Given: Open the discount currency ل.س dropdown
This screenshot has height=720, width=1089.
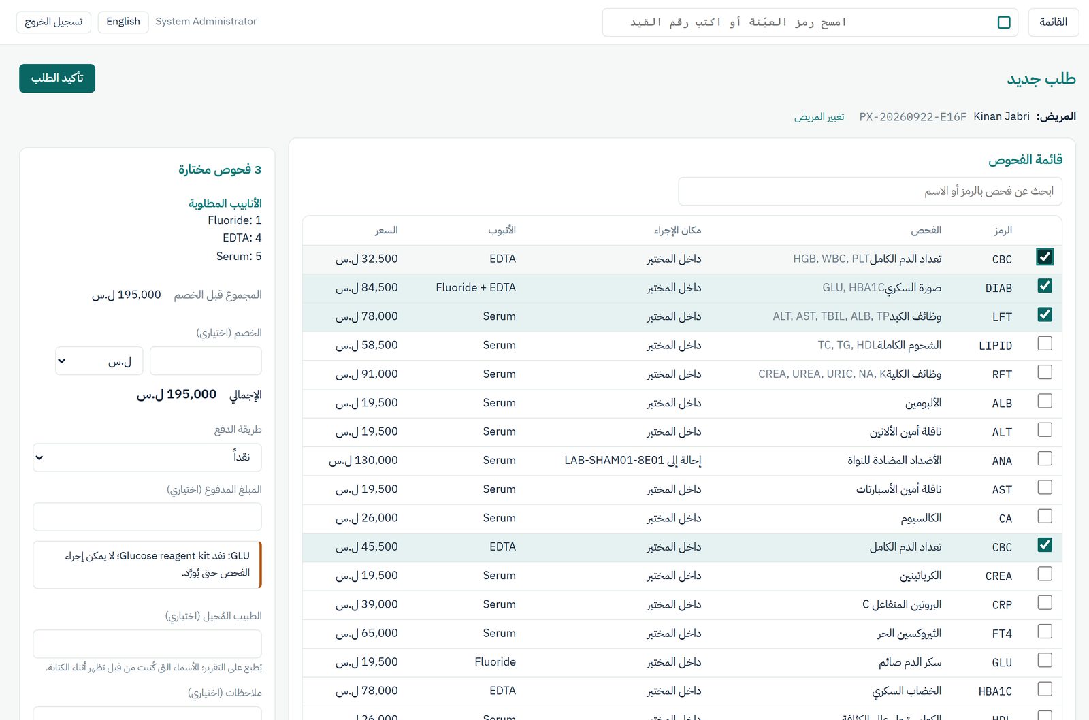Looking at the screenshot, I should tap(99, 361).
